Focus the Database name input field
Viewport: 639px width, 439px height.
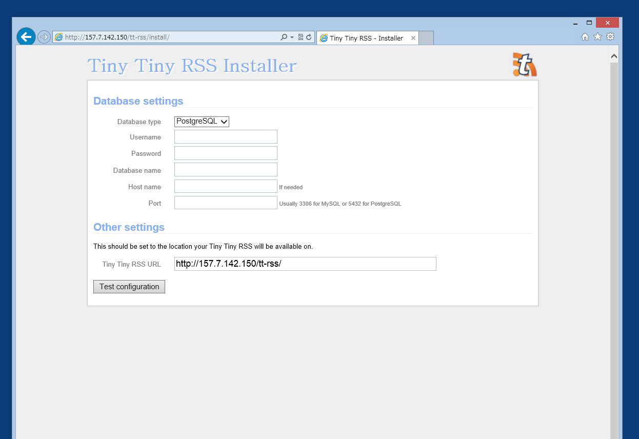point(226,170)
